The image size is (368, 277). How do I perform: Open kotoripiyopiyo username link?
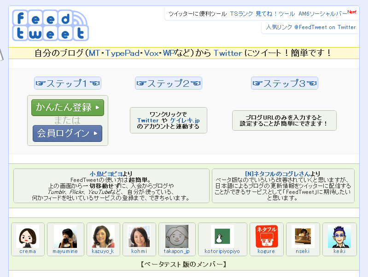(x=222, y=251)
